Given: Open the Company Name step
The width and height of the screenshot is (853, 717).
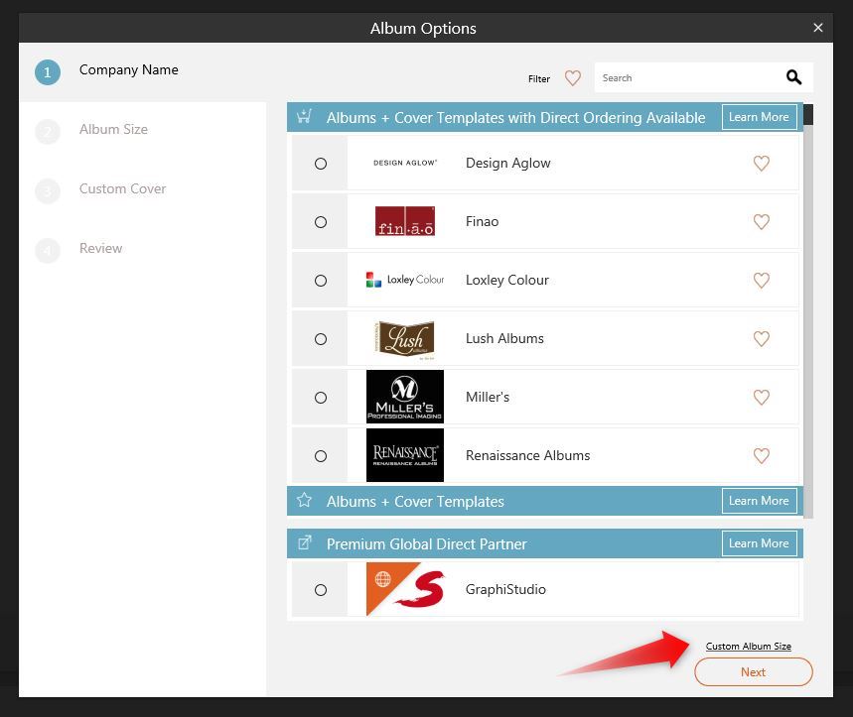Looking at the screenshot, I should tap(128, 70).
